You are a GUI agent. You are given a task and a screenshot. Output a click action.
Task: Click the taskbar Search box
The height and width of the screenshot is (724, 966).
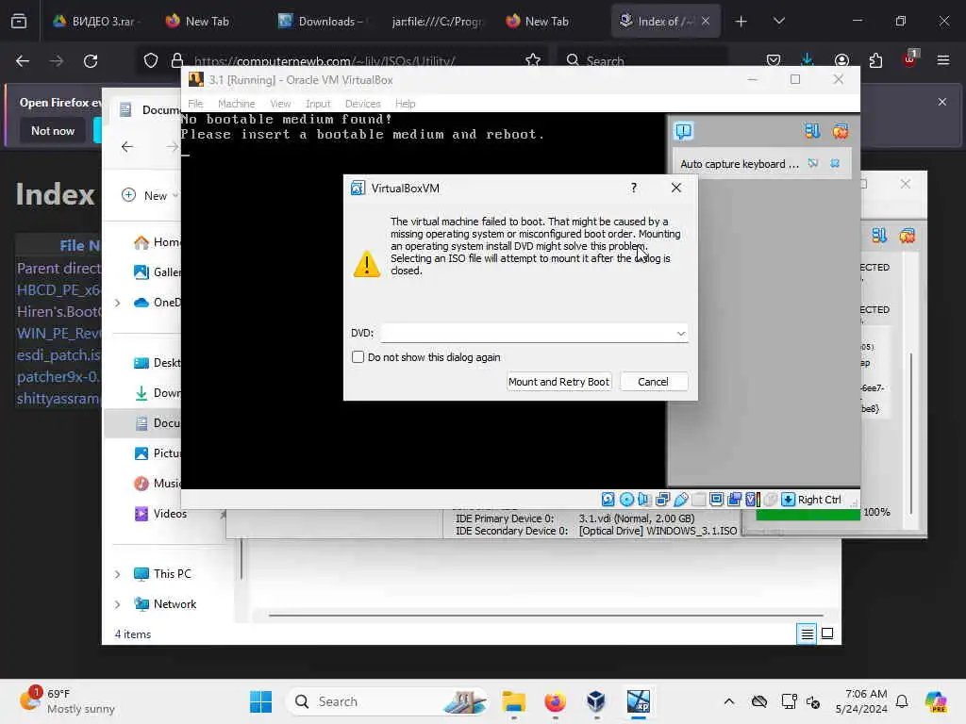[x=388, y=701]
